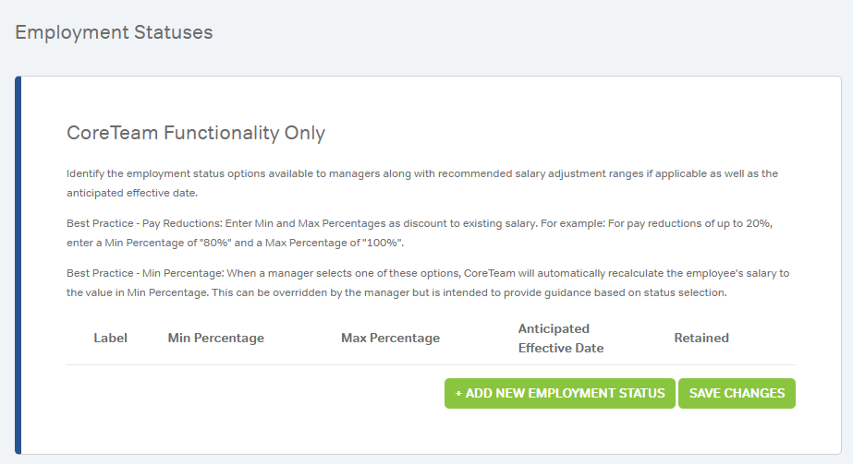This screenshot has width=853, height=464.
Task: Click the Label column header
Action: [x=110, y=338]
